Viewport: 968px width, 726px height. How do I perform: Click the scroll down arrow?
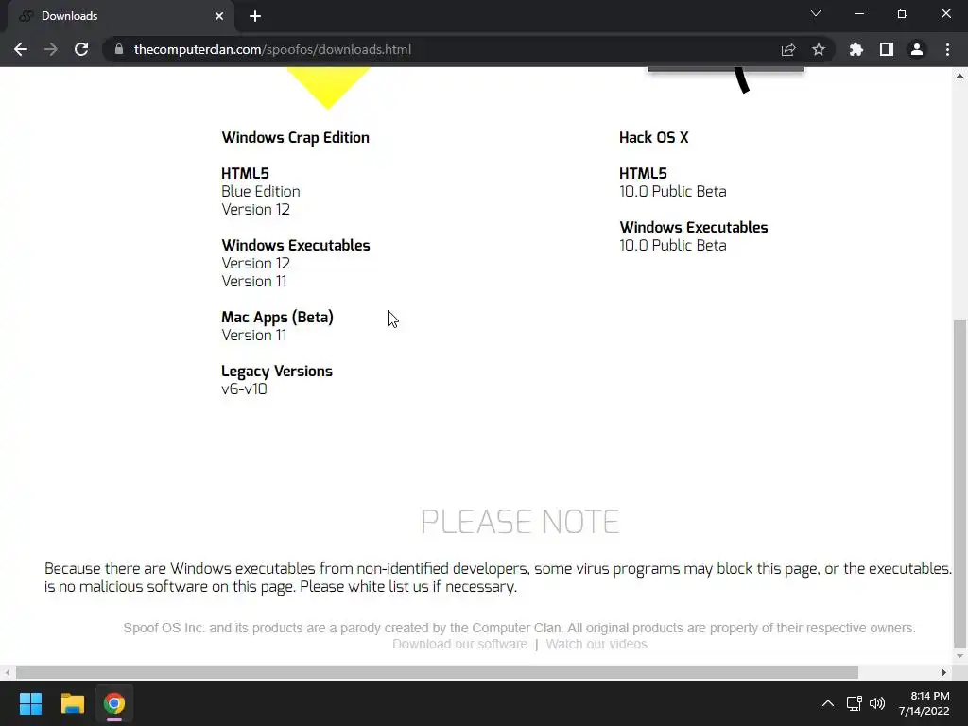959,656
